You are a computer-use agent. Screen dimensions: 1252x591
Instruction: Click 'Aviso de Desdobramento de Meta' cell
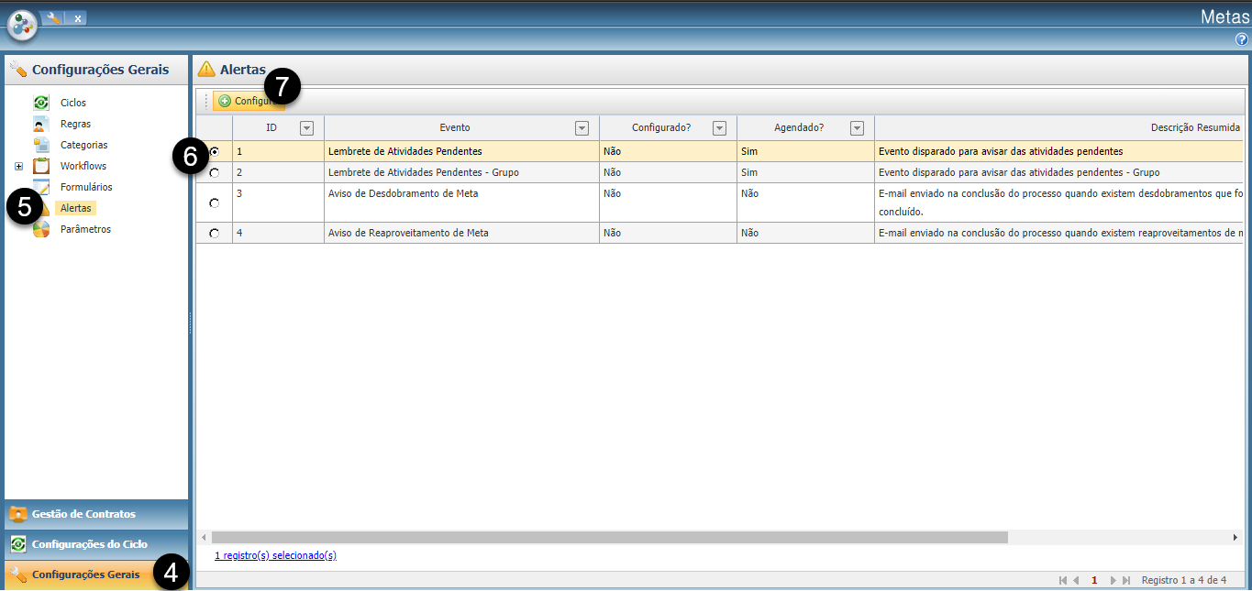click(x=461, y=202)
